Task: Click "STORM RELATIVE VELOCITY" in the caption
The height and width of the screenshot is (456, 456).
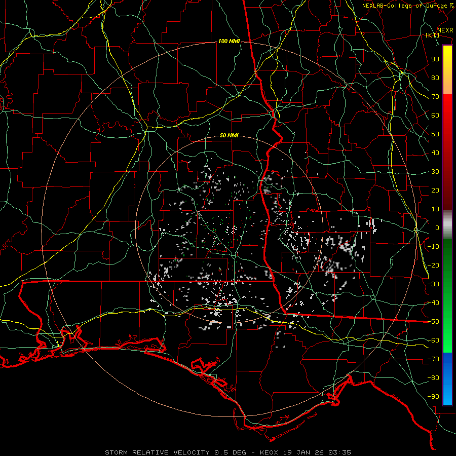Action: (157, 452)
